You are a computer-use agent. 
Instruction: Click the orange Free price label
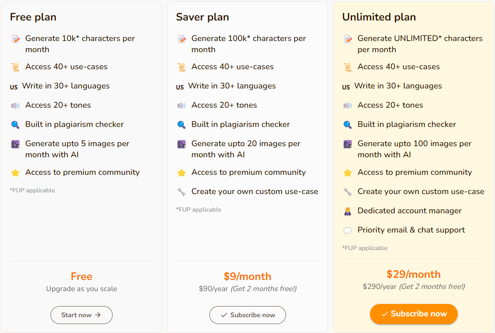tap(81, 276)
